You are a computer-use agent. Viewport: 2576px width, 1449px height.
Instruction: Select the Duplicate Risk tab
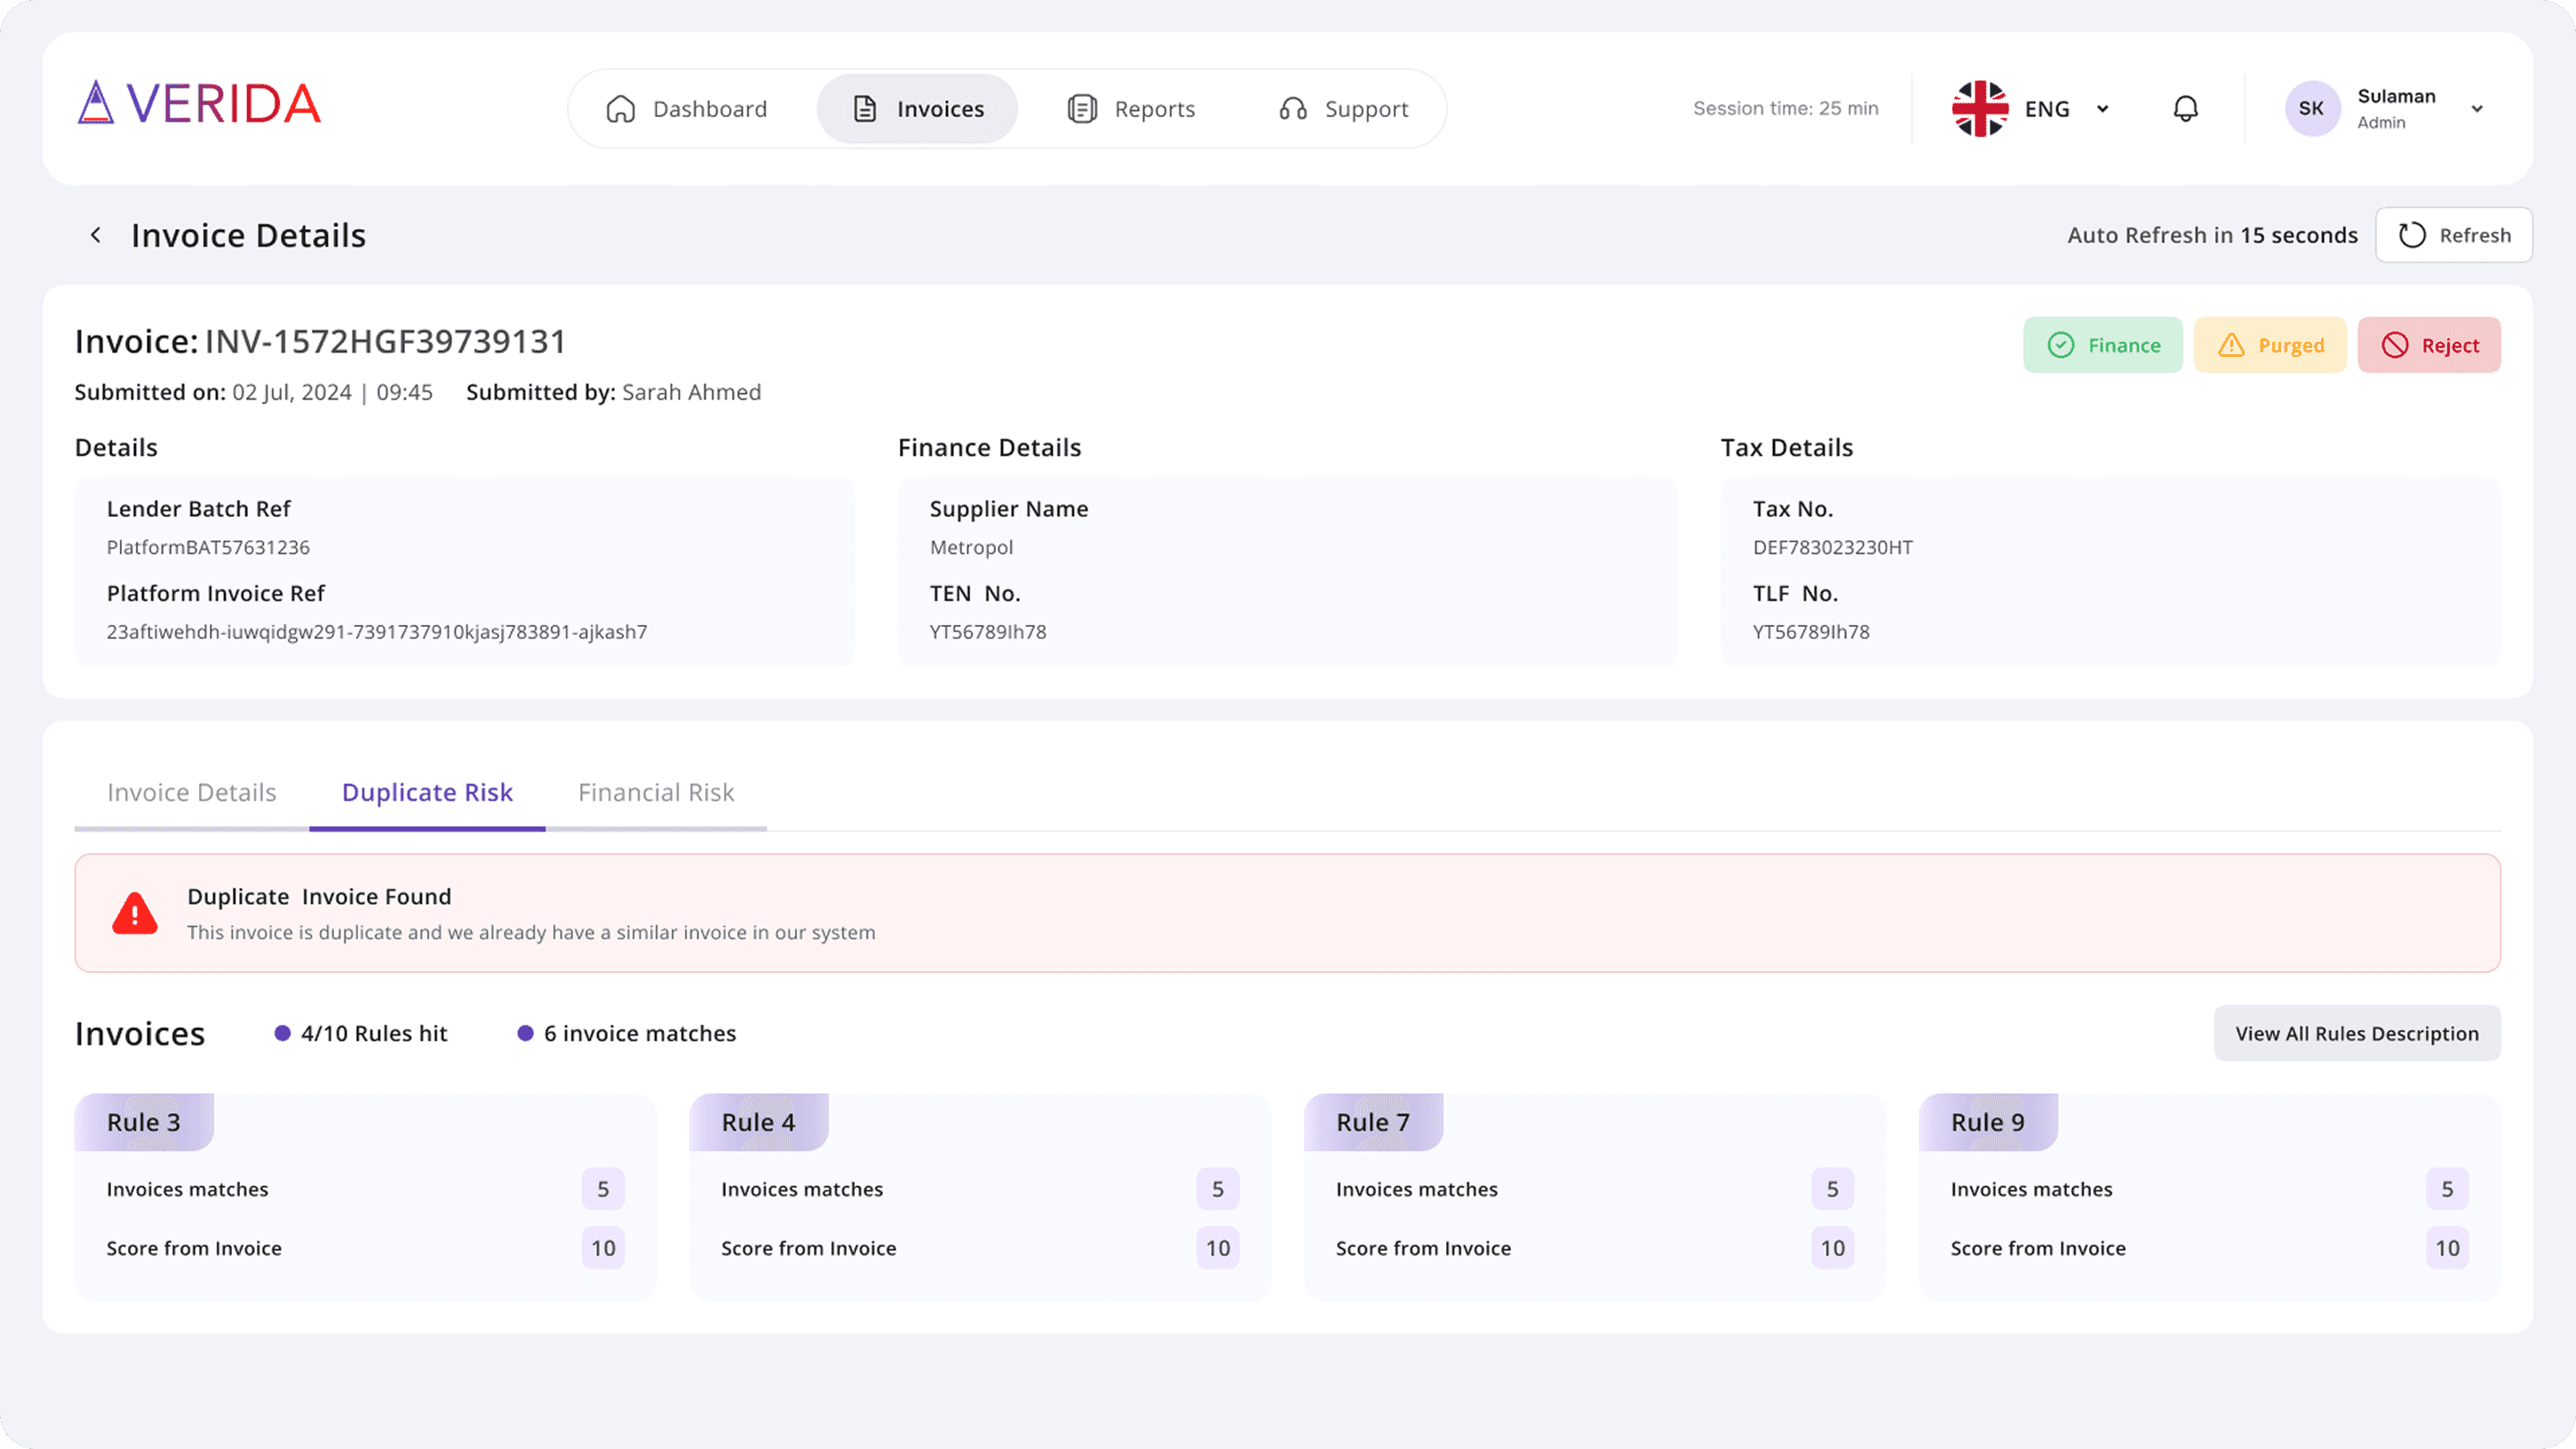[427, 793]
